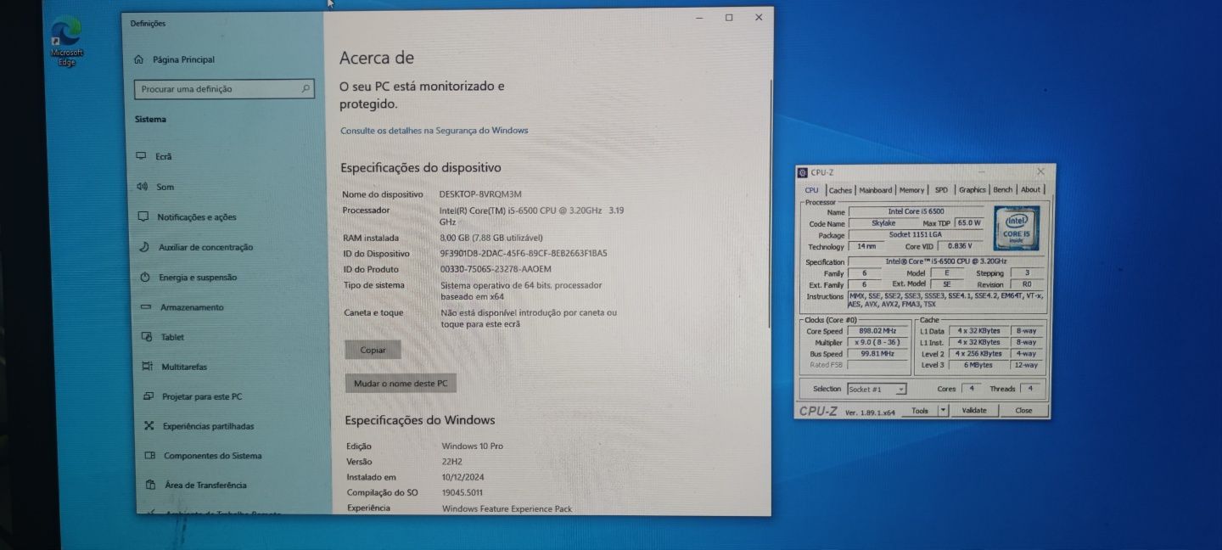Open Projetar para este PC icon
The width and height of the screenshot is (1222, 550).
[149, 396]
